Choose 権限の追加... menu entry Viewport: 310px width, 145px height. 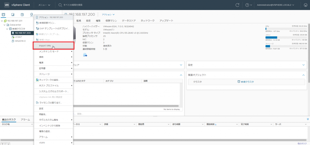coord(54,131)
